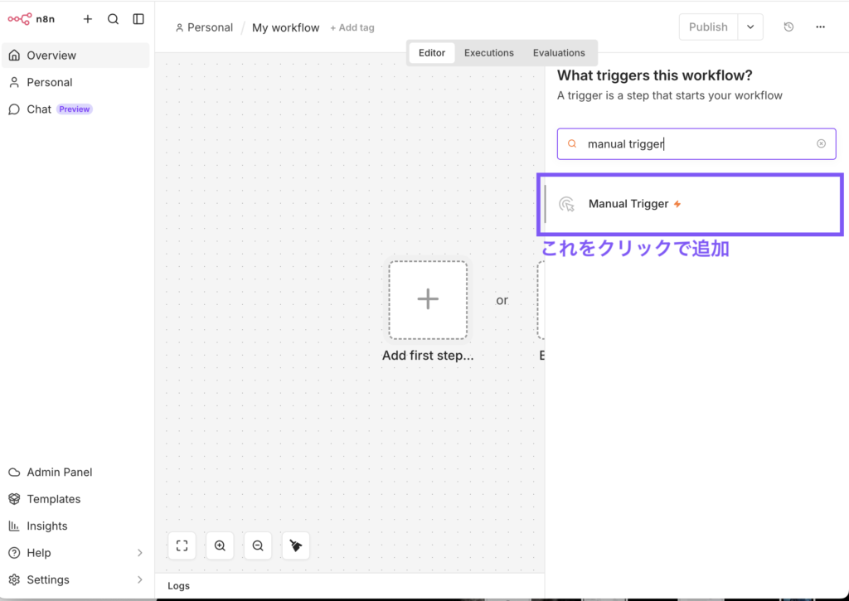The width and height of the screenshot is (849, 601).
Task: Expand the Help submenu chevron
Action: [x=139, y=553]
